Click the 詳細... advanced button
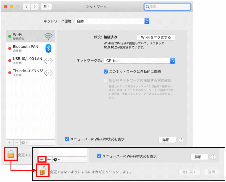 tap(167, 140)
